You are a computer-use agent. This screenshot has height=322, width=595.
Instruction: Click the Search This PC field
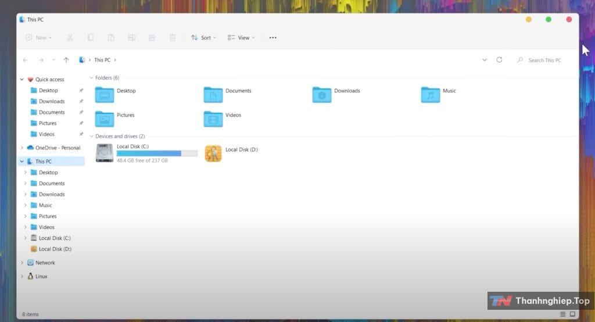[544, 60]
